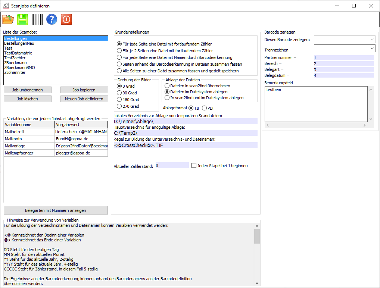Click naming rule field '<@CrossCheck@>.TIF'
The image size is (380, 288).
pyautogui.click(x=186, y=145)
